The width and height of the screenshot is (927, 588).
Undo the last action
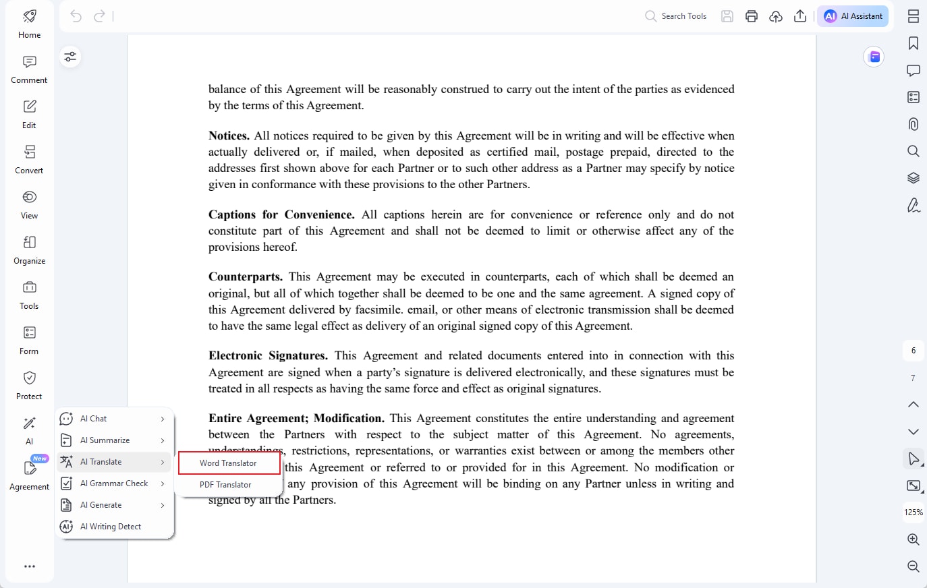tap(76, 16)
